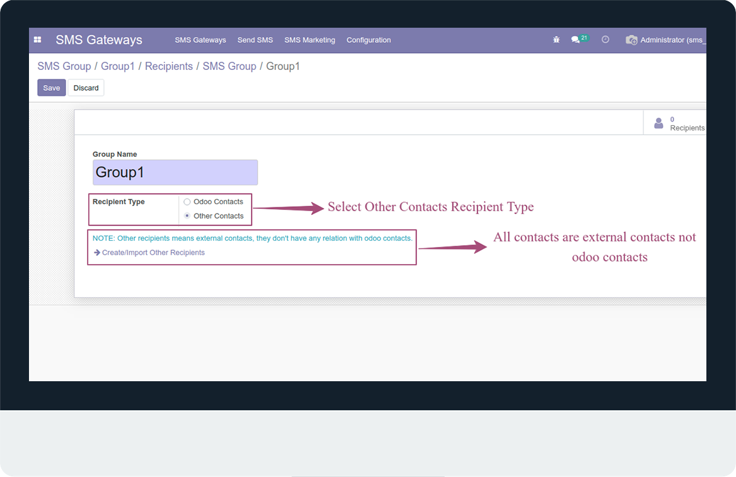Edit the Group Name input field
The height and width of the screenshot is (477, 736).
pos(175,172)
